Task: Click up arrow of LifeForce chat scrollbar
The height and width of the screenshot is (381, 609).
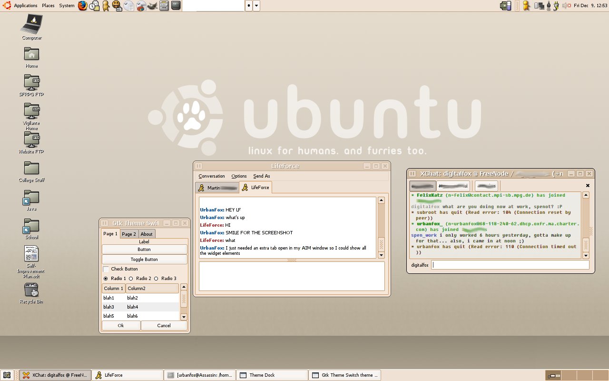Action: click(x=381, y=201)
